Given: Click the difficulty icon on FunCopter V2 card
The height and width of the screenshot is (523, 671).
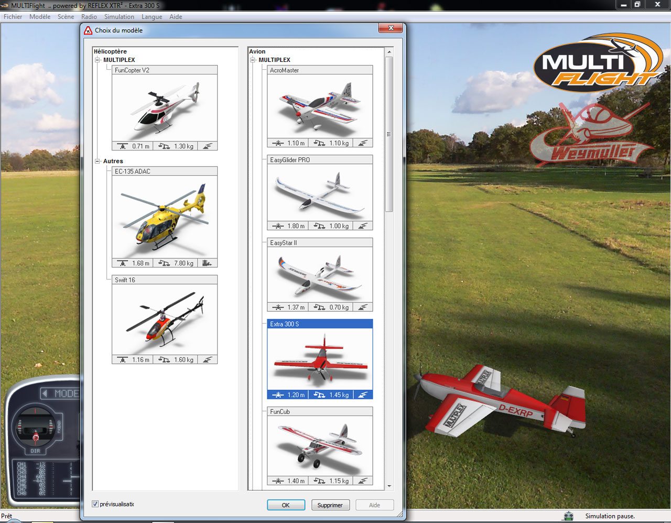Looking at the screenshot, I should click(x=208, y=146).
